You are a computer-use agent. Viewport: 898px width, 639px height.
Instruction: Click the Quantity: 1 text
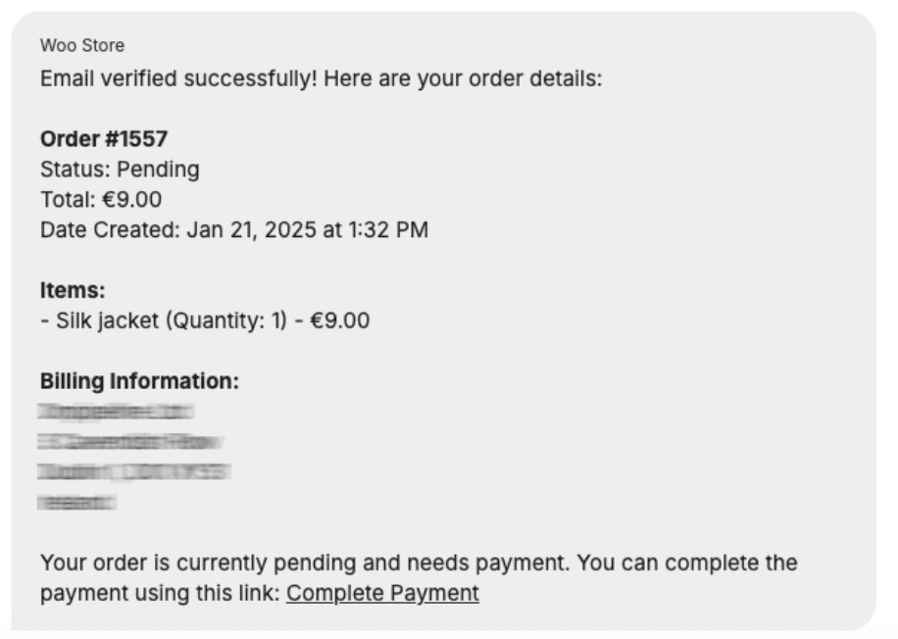pos(226,320)
